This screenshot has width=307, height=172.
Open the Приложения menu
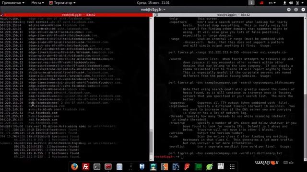13,3
